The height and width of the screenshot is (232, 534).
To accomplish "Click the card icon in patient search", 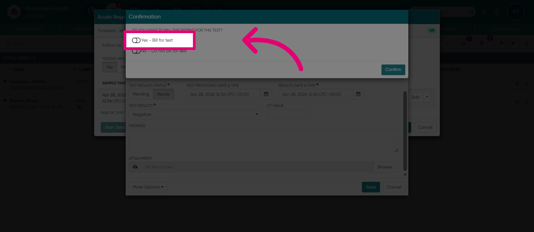I will pos(470,12).
